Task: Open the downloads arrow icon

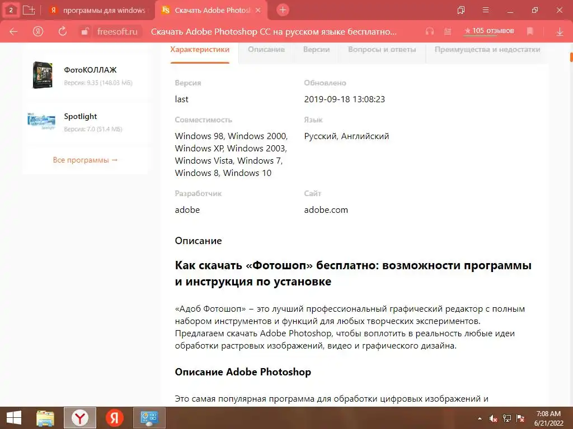Action: point(560,32)
